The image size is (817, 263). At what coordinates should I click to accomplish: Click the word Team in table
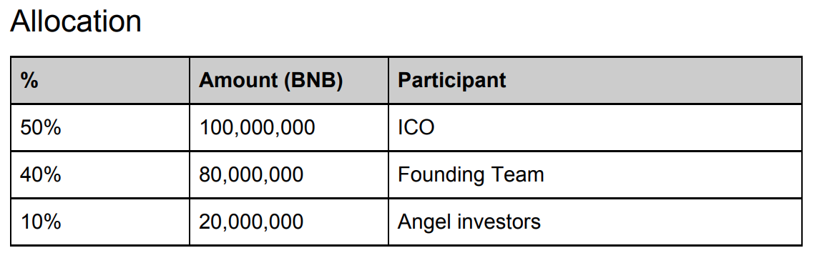click(517, 174)
